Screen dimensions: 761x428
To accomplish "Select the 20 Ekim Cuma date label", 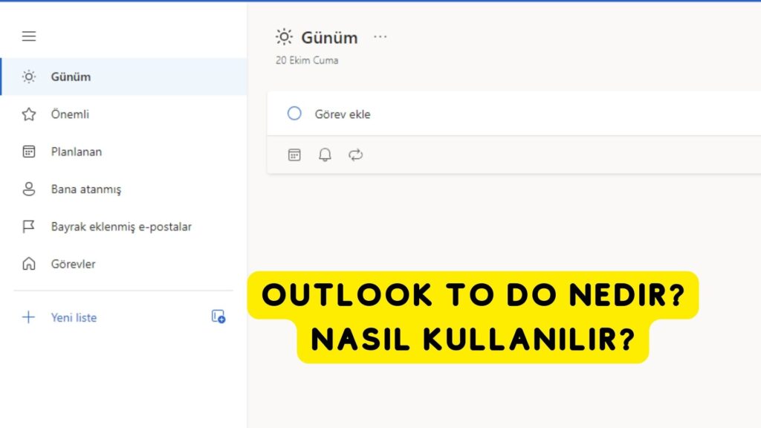I will pyautogui.click(x=305, y=60).
